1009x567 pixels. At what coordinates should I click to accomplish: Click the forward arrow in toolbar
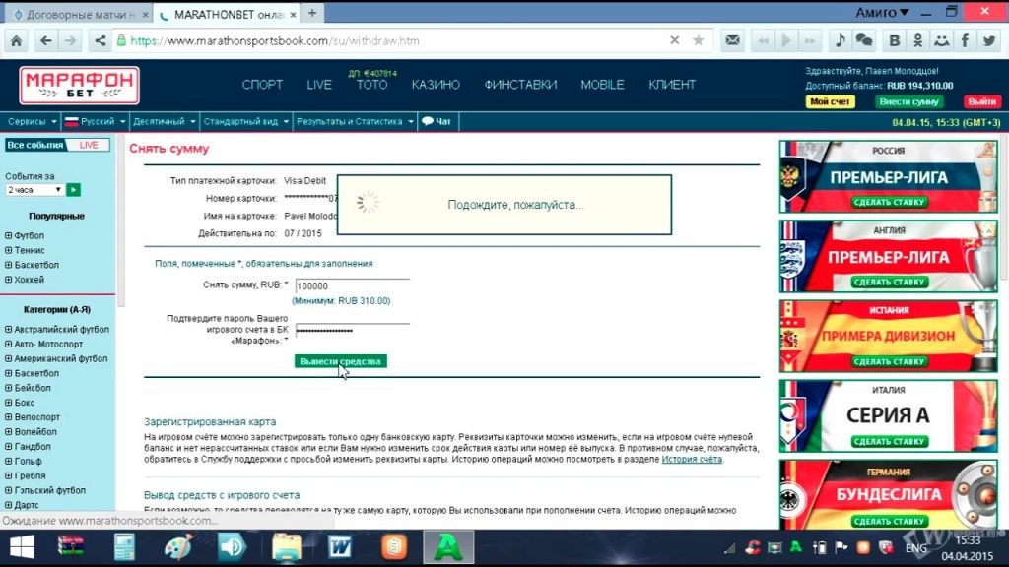[x=70, y=41]
